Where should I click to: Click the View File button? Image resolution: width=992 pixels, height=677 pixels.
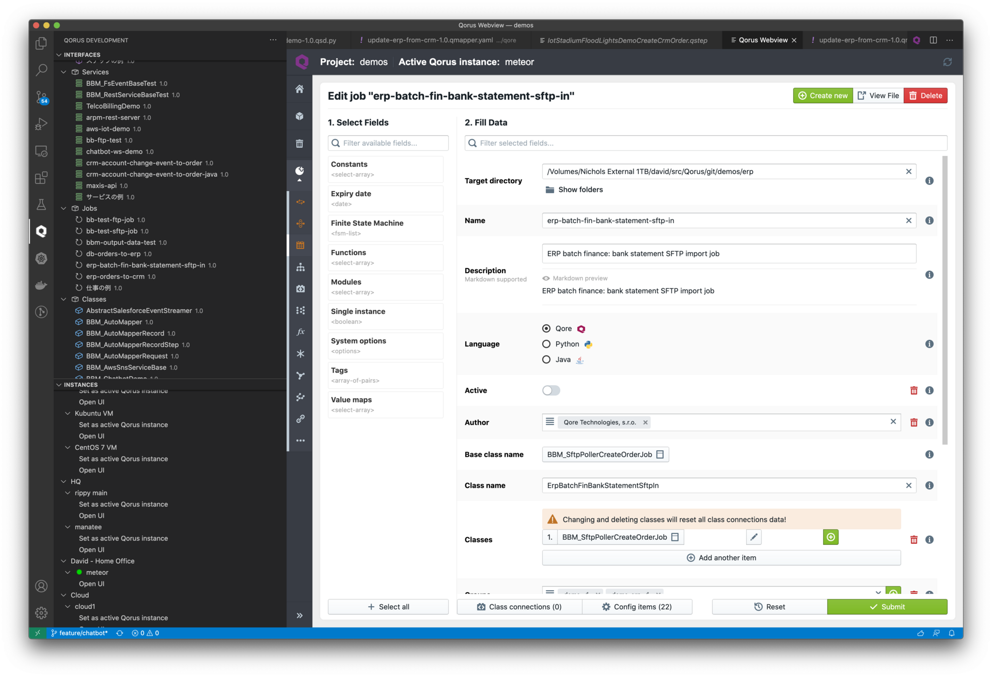pos(878,96)
